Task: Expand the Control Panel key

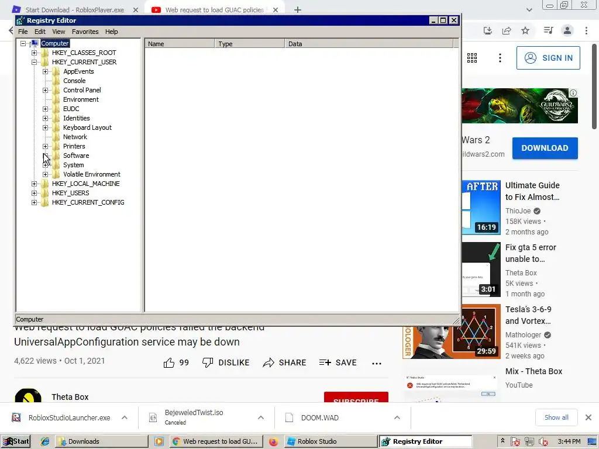Action: pos(46,90)
